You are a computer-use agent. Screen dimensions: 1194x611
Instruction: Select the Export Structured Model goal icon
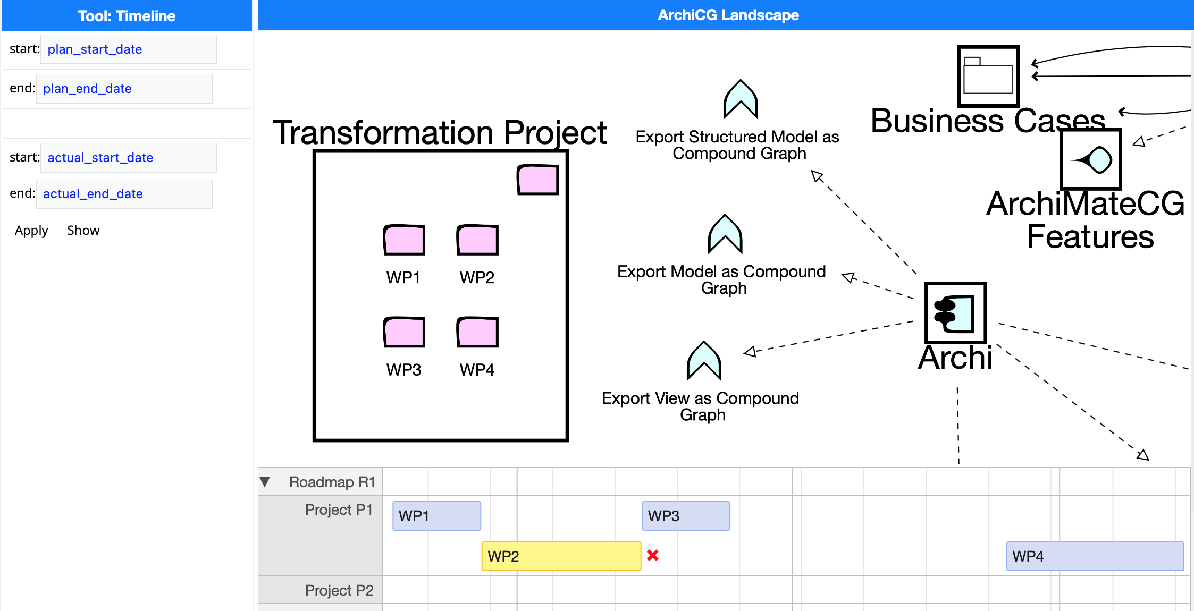pyautogui.click(x=741, y=99)
